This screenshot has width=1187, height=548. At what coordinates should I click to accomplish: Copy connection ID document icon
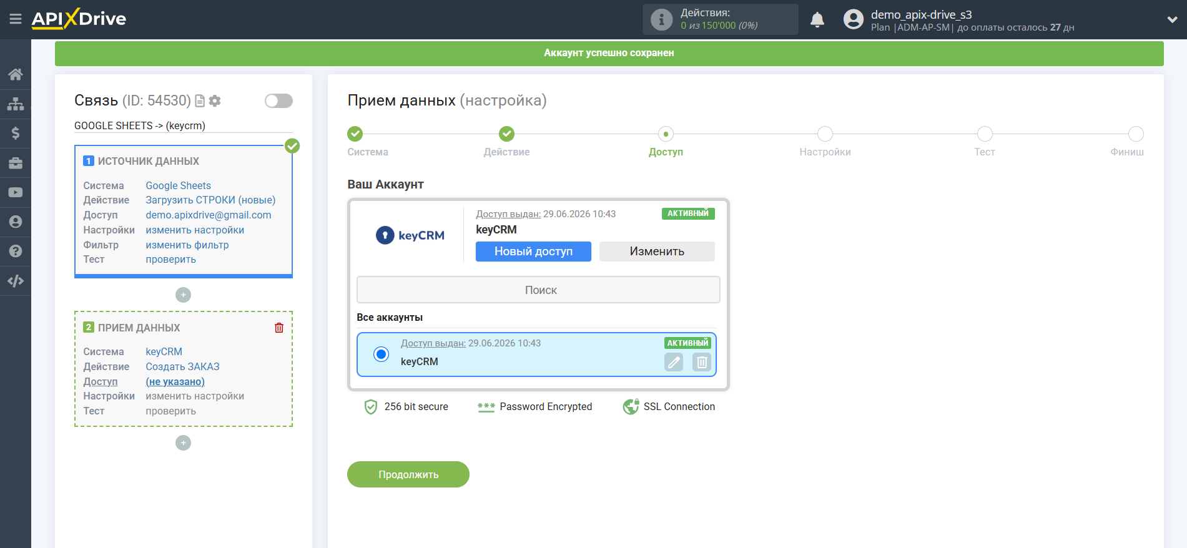[x=200, y=100]
